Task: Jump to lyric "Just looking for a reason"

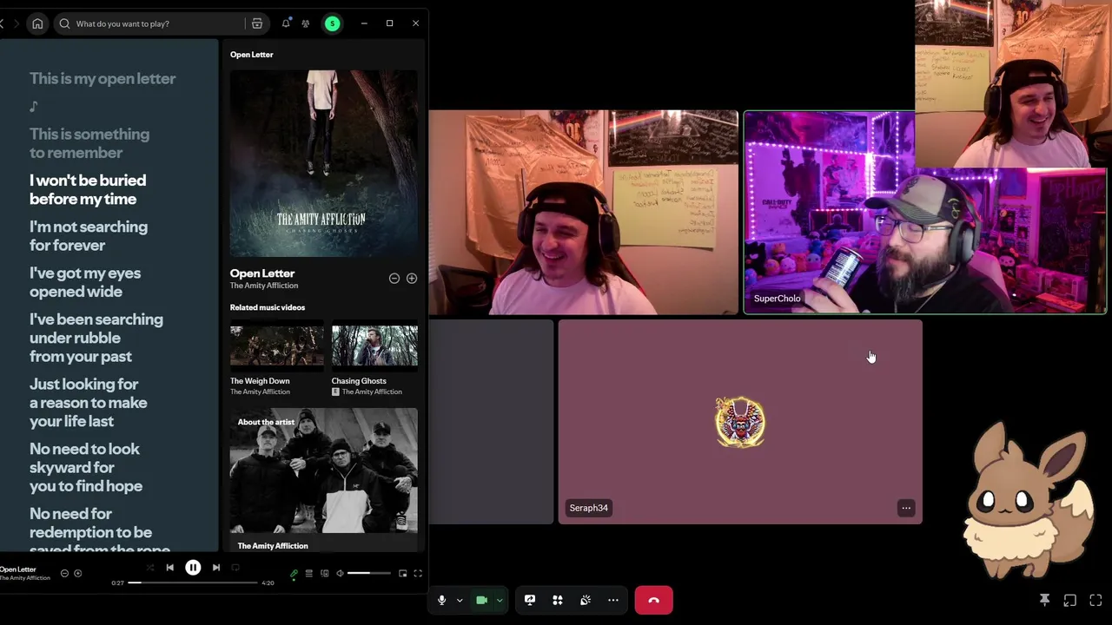Action: click(x=89, y=403)
